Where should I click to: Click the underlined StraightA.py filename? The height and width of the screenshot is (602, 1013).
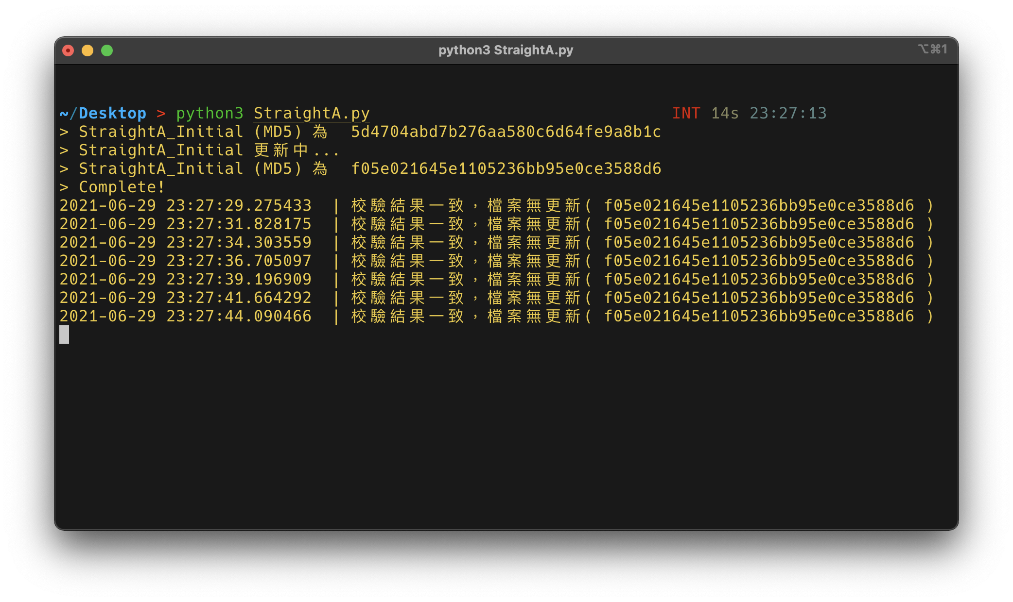pos(312,113)
